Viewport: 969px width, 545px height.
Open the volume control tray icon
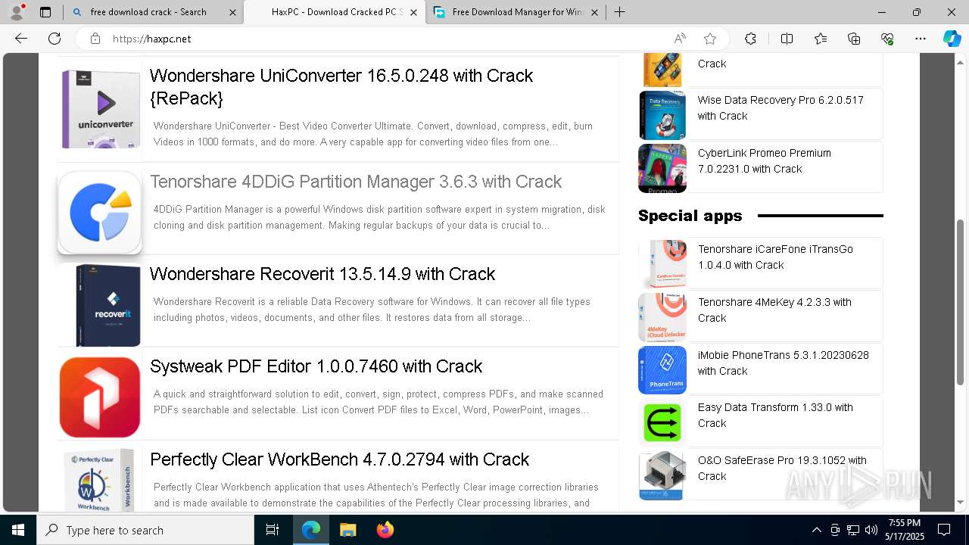(871, 530)
